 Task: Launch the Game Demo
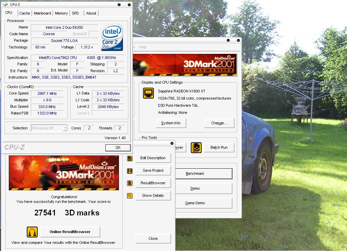coord(204,203)
